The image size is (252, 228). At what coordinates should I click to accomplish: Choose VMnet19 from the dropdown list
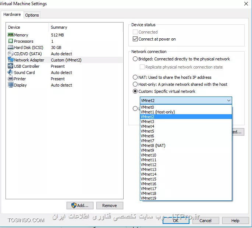click(x=186, y=198)
